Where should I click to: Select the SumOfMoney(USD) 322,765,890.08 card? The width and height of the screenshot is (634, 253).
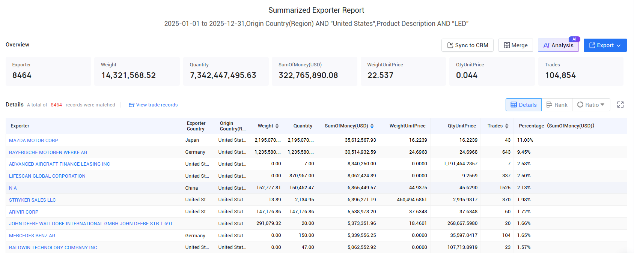coord(315,71)
